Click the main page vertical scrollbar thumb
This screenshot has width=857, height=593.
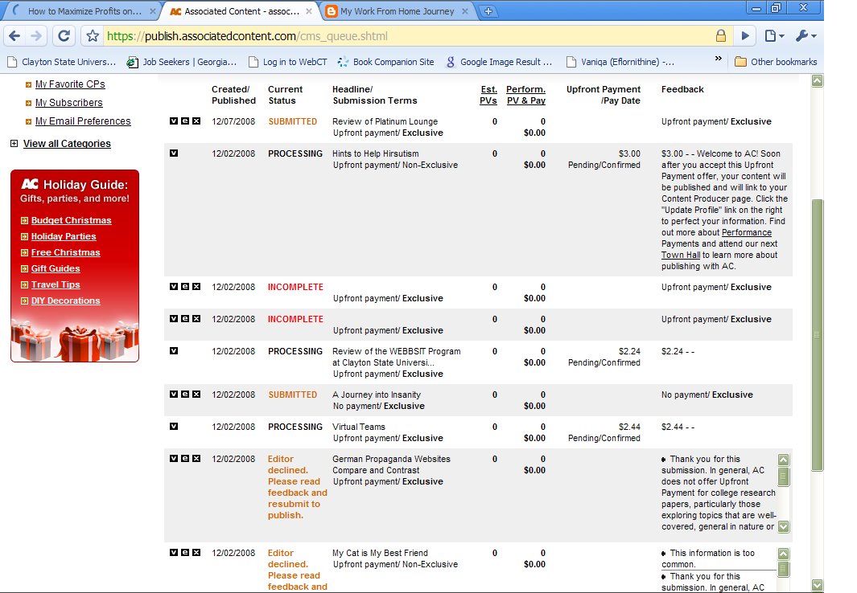817,334
